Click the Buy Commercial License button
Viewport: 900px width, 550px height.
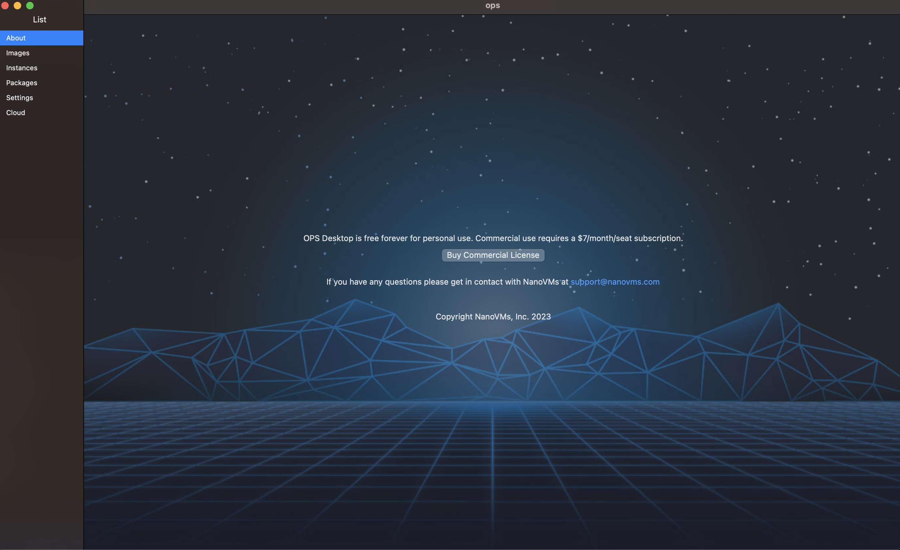493,255
